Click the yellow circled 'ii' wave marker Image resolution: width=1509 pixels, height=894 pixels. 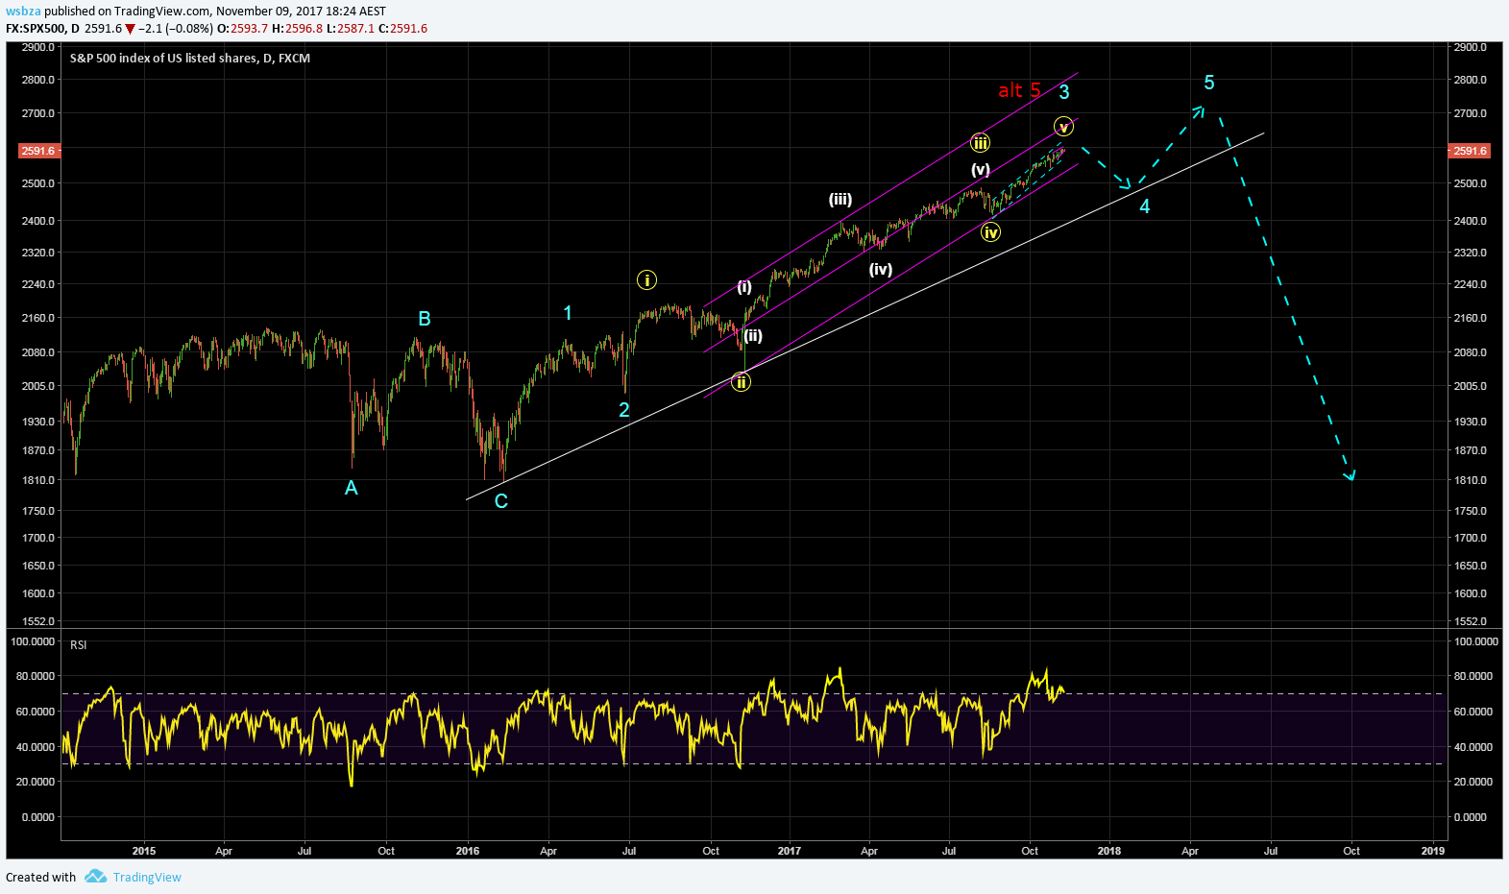coord(741,382)
